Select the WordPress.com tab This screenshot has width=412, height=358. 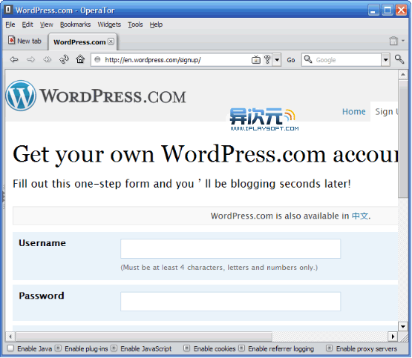pyautogui.click(x=82, y=42)
